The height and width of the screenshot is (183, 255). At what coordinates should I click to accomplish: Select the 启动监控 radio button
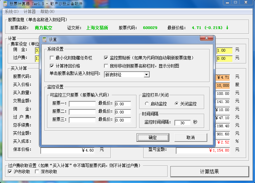click(x=147, y=104)
